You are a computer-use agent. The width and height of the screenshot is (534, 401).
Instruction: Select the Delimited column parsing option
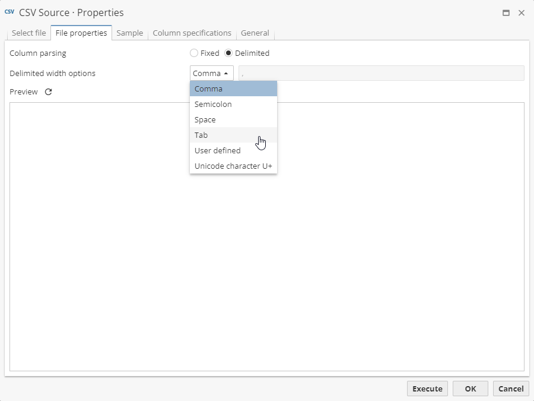click(229, 53)
